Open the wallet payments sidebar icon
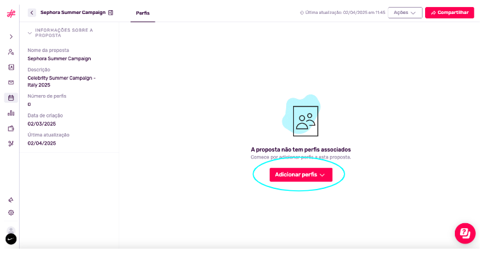Screen dimensions: 486x253 coord(11,128)
